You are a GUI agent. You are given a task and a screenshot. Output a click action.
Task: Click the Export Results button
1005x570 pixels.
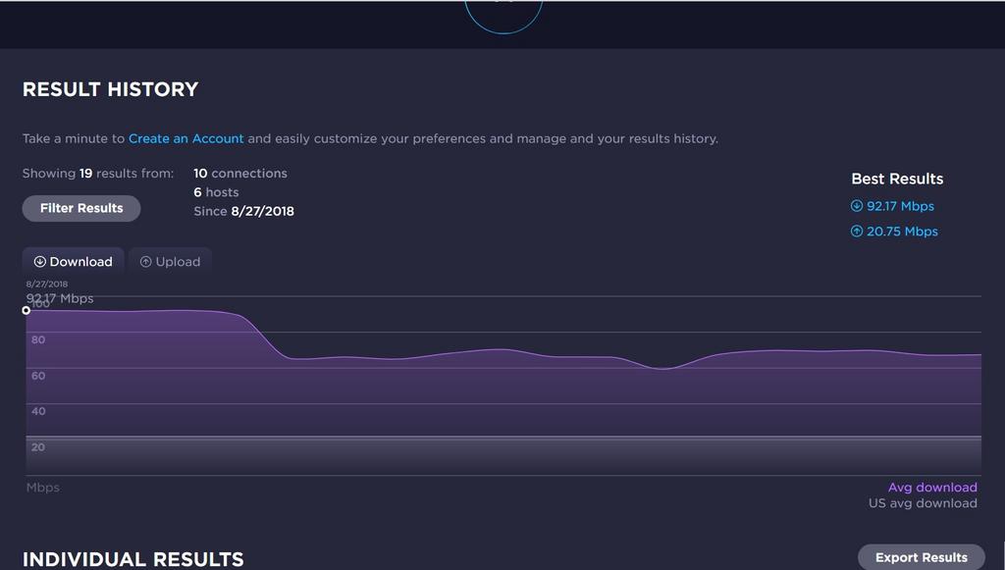pyautogui.click(x=921, y=557)
